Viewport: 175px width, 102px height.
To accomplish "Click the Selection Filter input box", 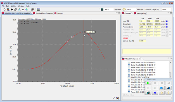I will point(147,98).
